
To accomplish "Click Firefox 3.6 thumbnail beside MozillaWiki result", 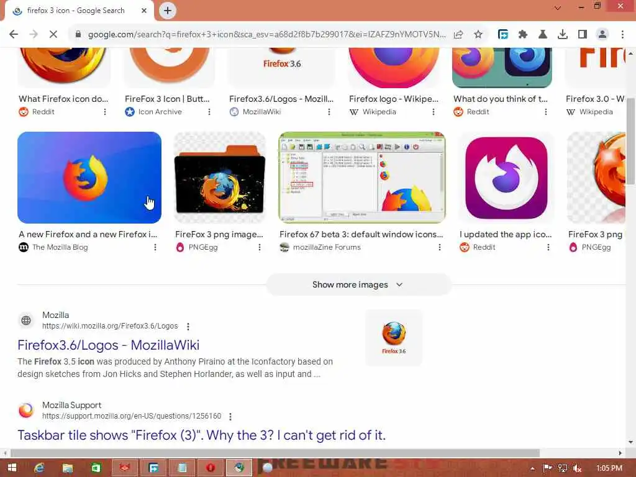I will tap(394, 338).
